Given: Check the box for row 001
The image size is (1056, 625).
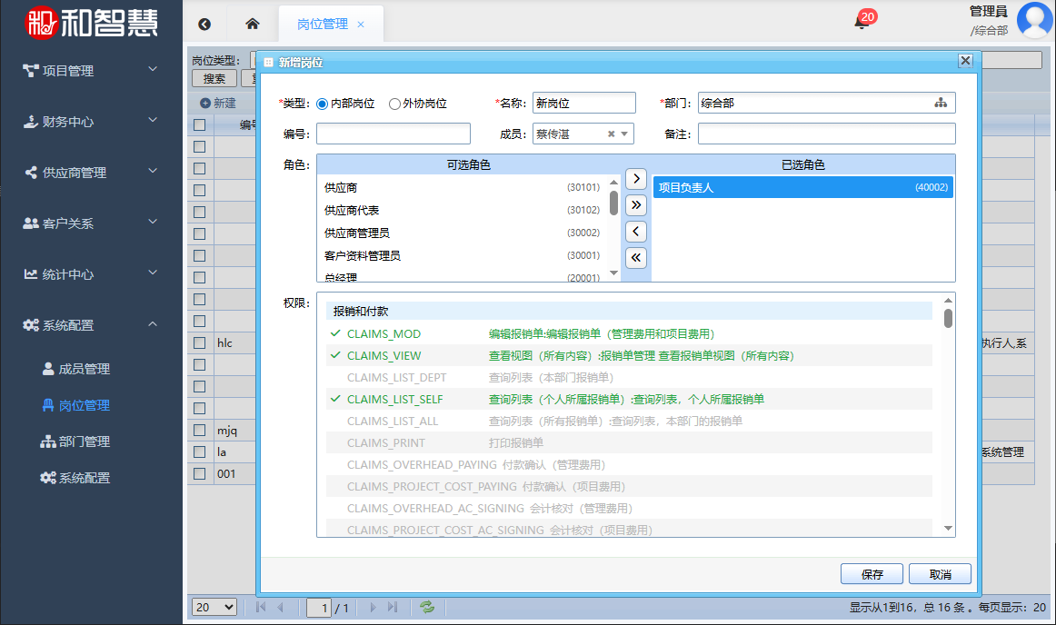Looking at the screenshot, I should pos(199,473).
